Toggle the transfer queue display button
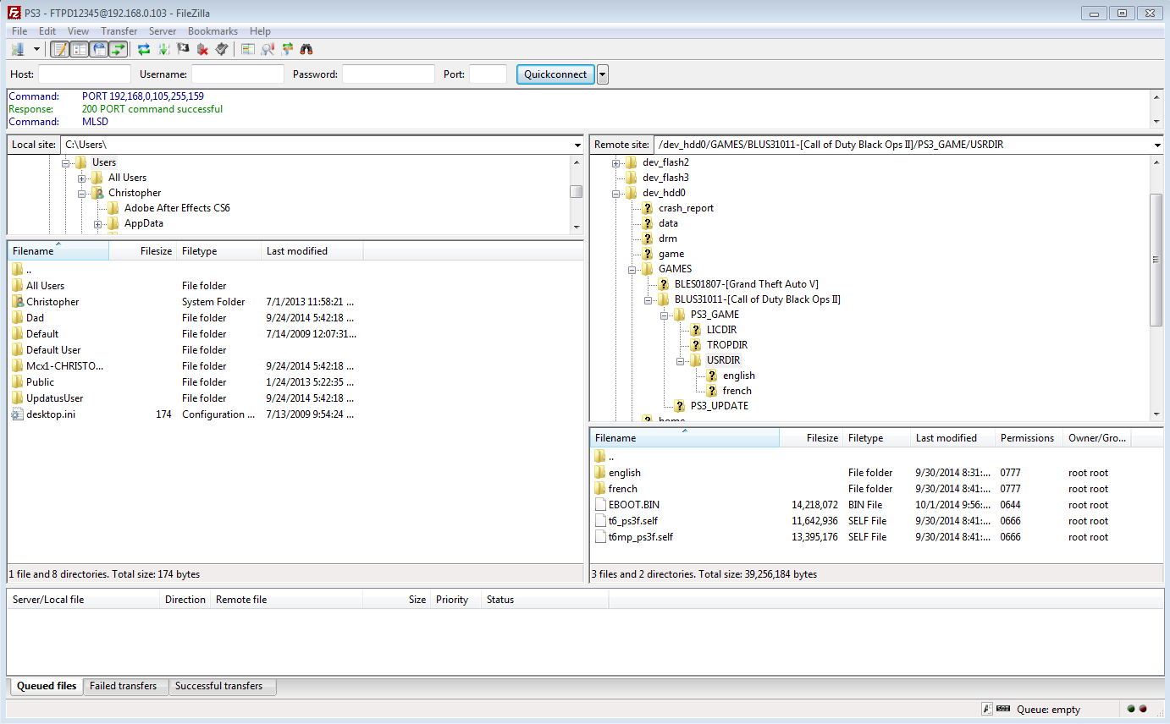 119,49
